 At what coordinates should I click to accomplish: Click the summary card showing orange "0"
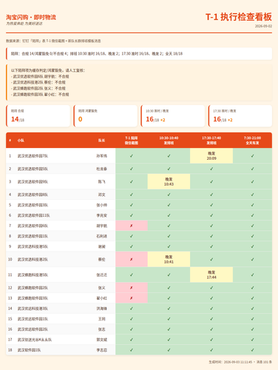coord(106,116)
